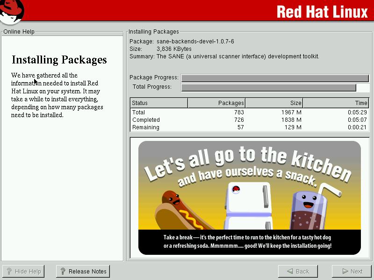Viewport: 374px width, 280px height.
Task: Click the Red Hat Linux title text
Action: (322, 12)
